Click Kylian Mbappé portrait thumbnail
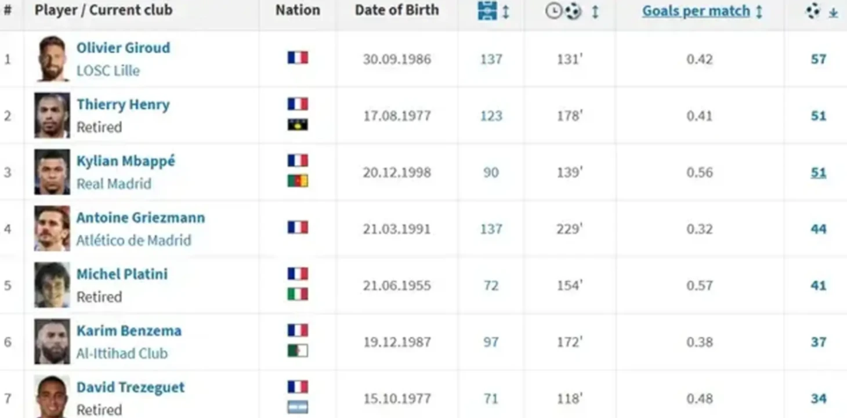This screenshot has height=418, width=847. point(52,172)
